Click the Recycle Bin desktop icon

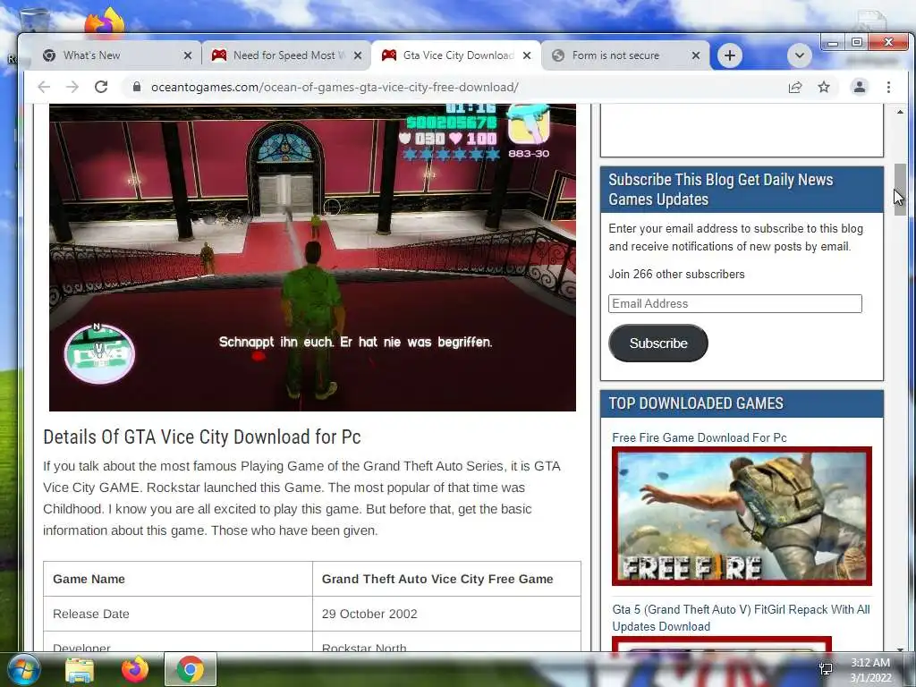pyautogui.click(x=34, y=20)
